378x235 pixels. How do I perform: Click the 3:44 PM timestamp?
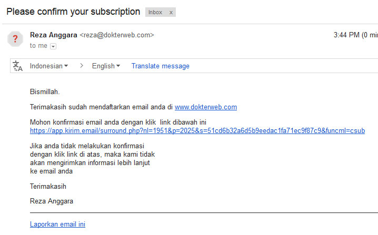pyautogui.click(x=347, y=35)
